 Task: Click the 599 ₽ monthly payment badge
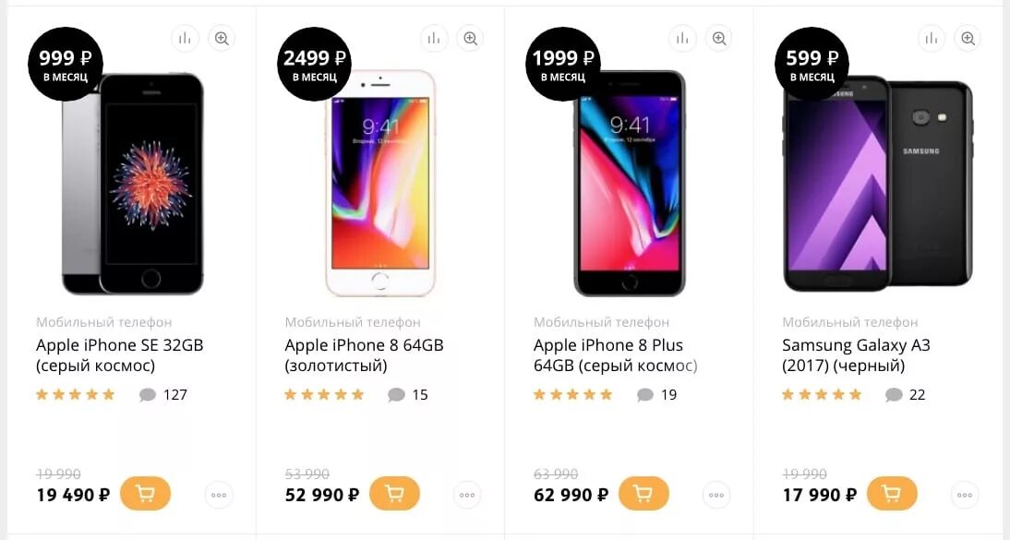click(x=812, y=64)
